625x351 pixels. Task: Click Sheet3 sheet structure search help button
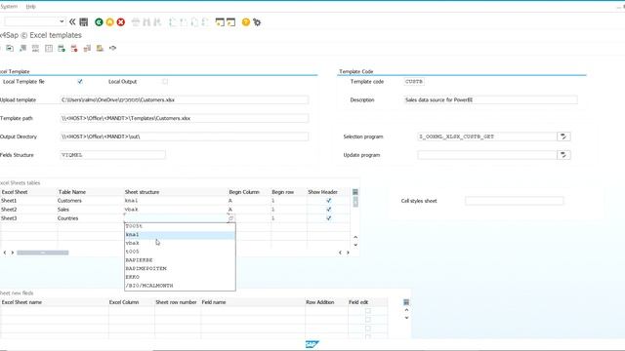[x=230, y=218]
